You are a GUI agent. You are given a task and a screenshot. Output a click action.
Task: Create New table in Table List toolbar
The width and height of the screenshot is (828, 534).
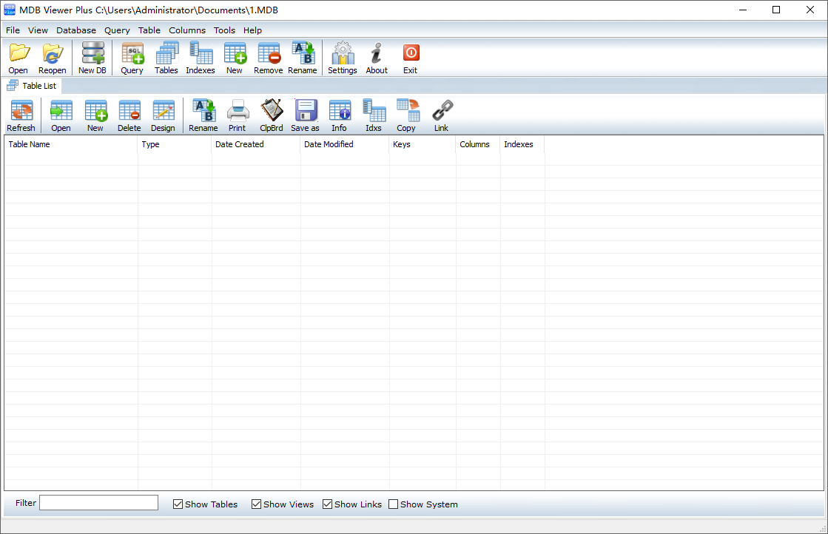[x=95, y=115]
